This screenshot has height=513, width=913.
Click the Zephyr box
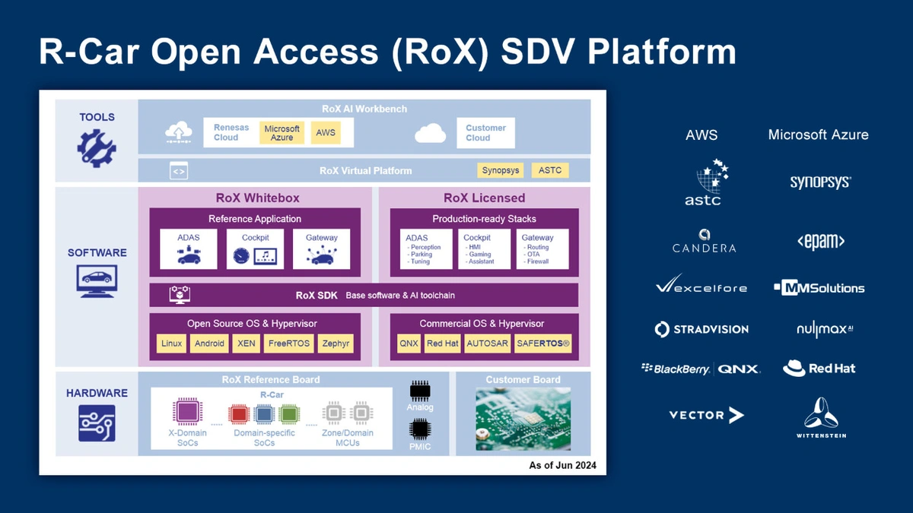point(336,344)
